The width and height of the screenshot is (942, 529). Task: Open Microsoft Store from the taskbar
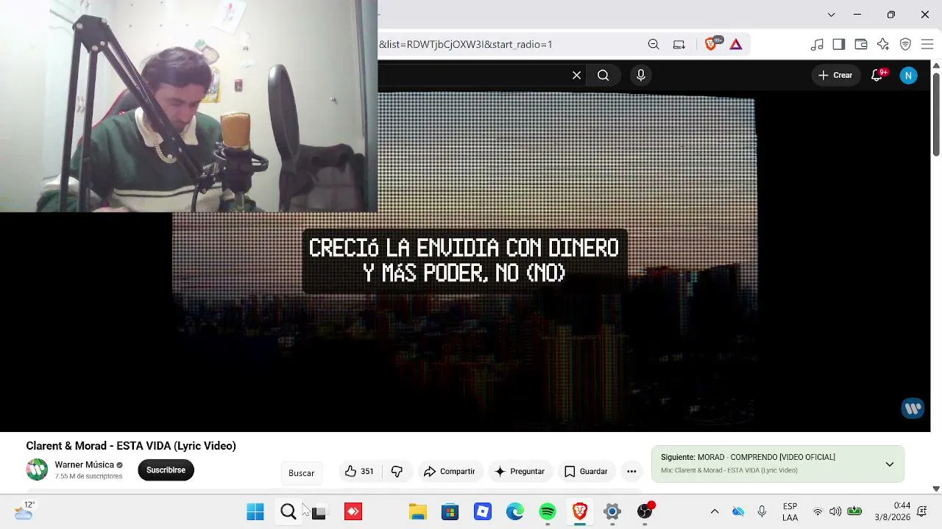click(450, 511)
